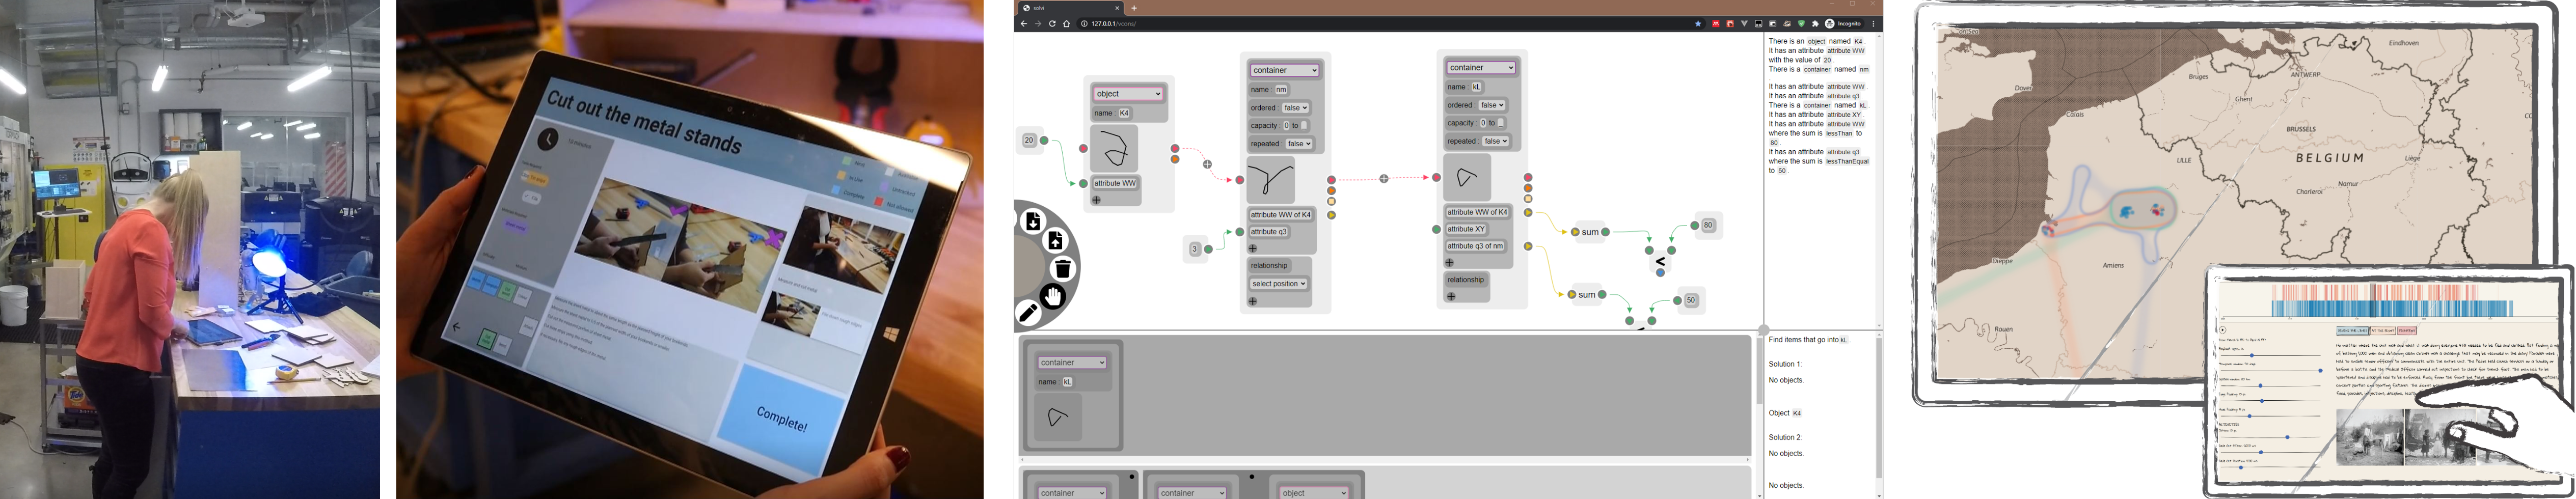Open repeated dropdown in kL container
The width and height of the screenshot is (2576, 499).
click(1496, 141)
